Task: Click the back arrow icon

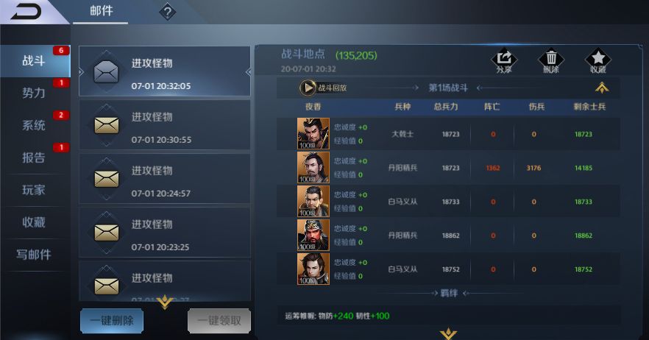Action: point(26,12)
